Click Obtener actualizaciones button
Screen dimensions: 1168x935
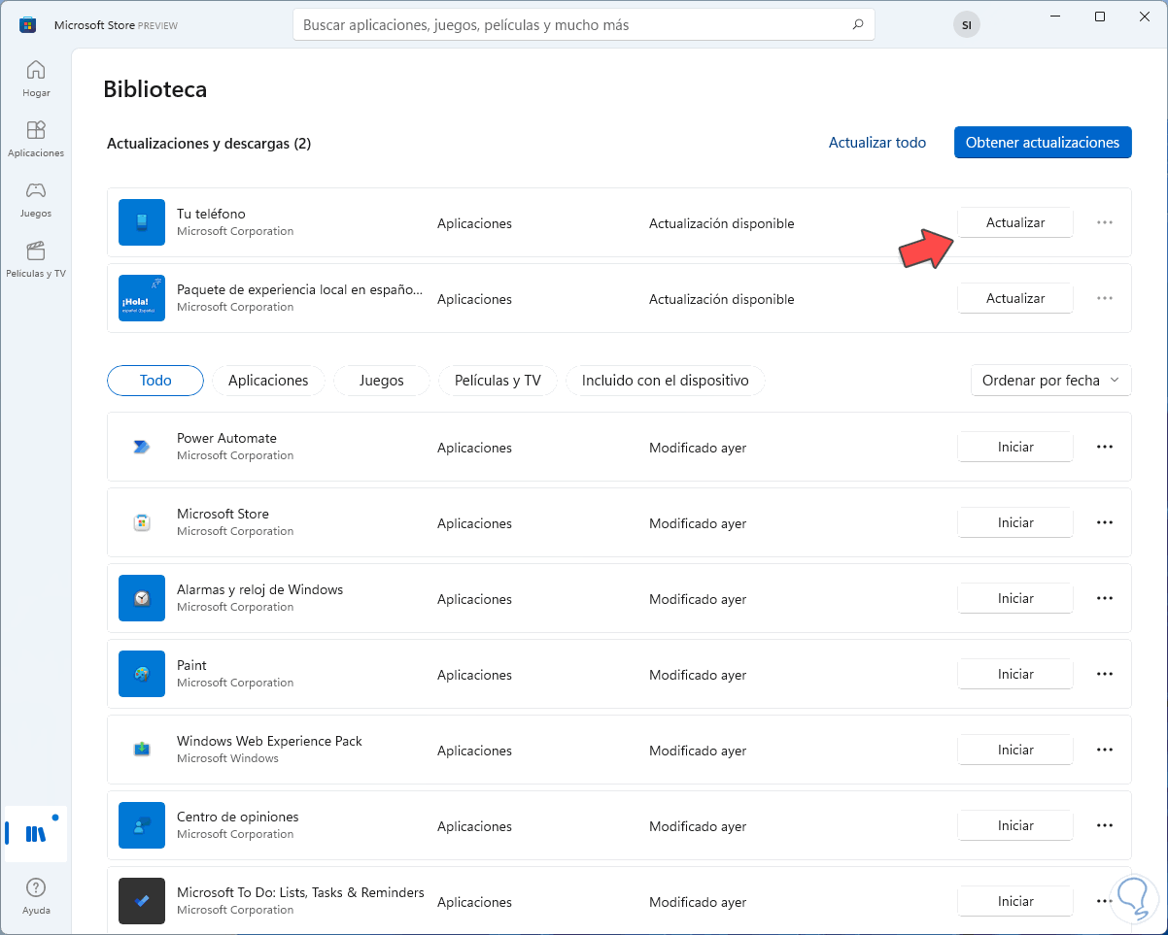(x=1043, y=143)
